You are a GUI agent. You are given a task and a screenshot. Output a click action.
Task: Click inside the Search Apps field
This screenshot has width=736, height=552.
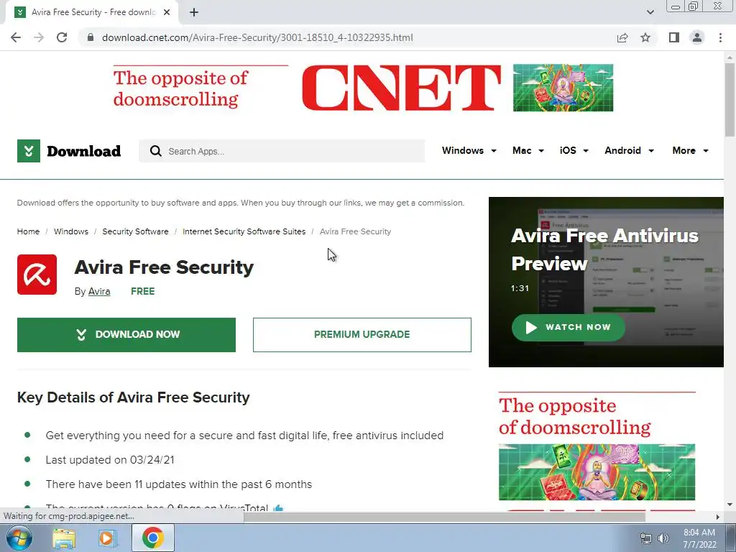282,151
